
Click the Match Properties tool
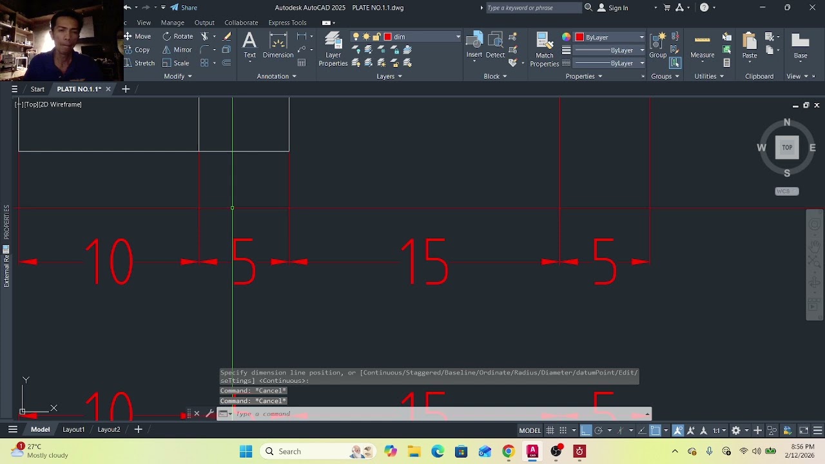tap(545, 50)
